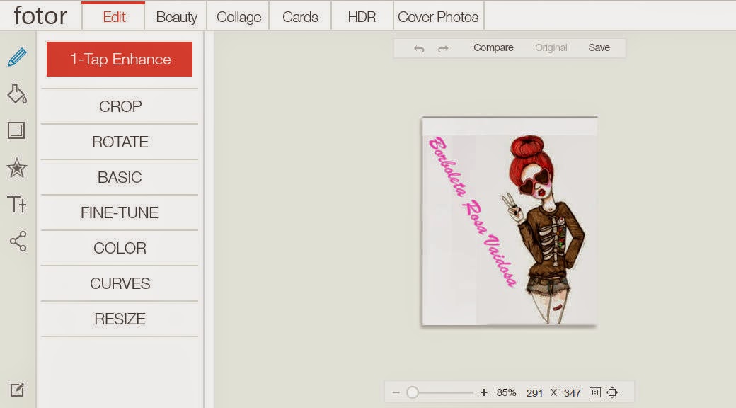This screenshot has height=408, width=736.
Task: Expand the ROTATE section
Action: tap(120, 142)
